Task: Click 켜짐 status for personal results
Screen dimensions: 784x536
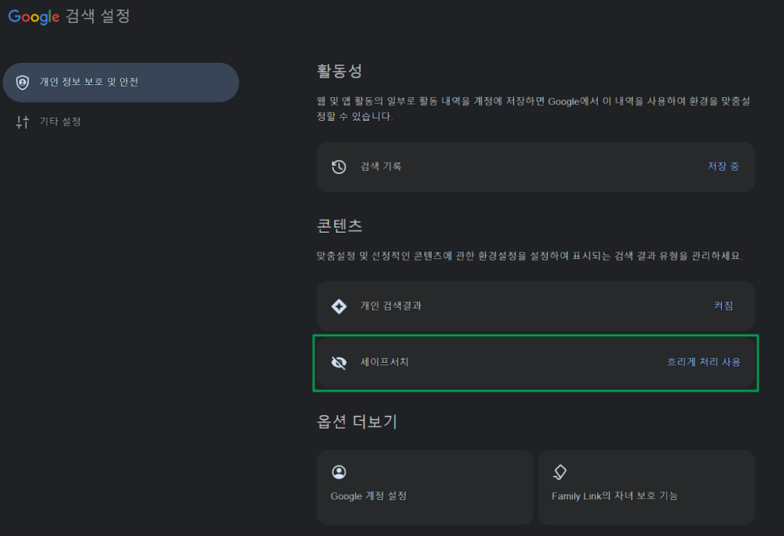Action: coord(723,306)
